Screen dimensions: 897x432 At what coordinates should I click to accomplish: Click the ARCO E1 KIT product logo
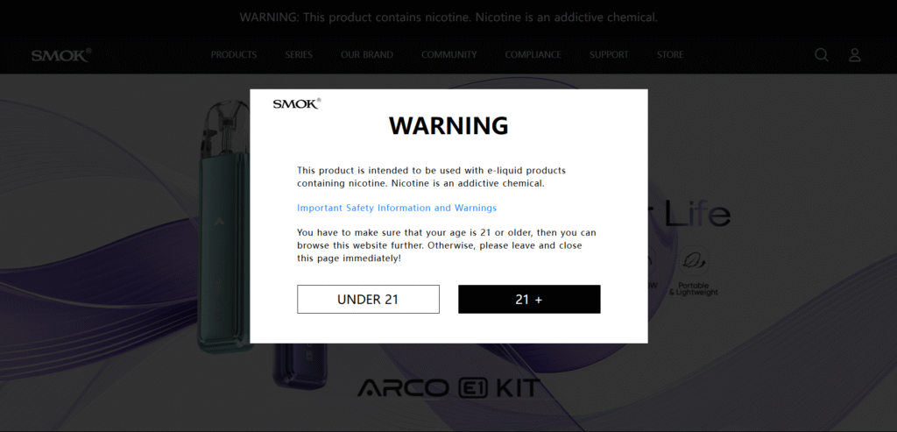[x=449, y=388]
